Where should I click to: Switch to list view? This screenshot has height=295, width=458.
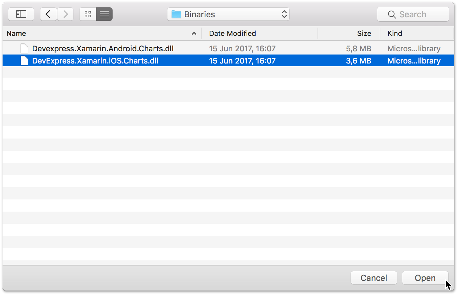104,14
